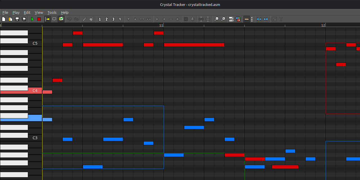This screenshot has height=180, width=360.
Task: Start playback with the green Play icon
Action: (x=32, y=19)
